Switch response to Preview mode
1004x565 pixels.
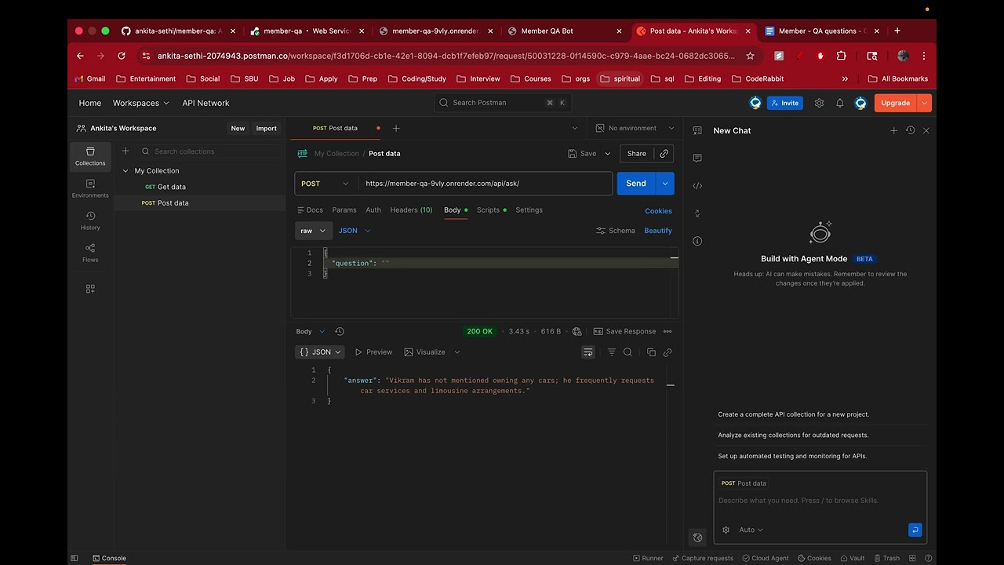(x=373, y=352)
